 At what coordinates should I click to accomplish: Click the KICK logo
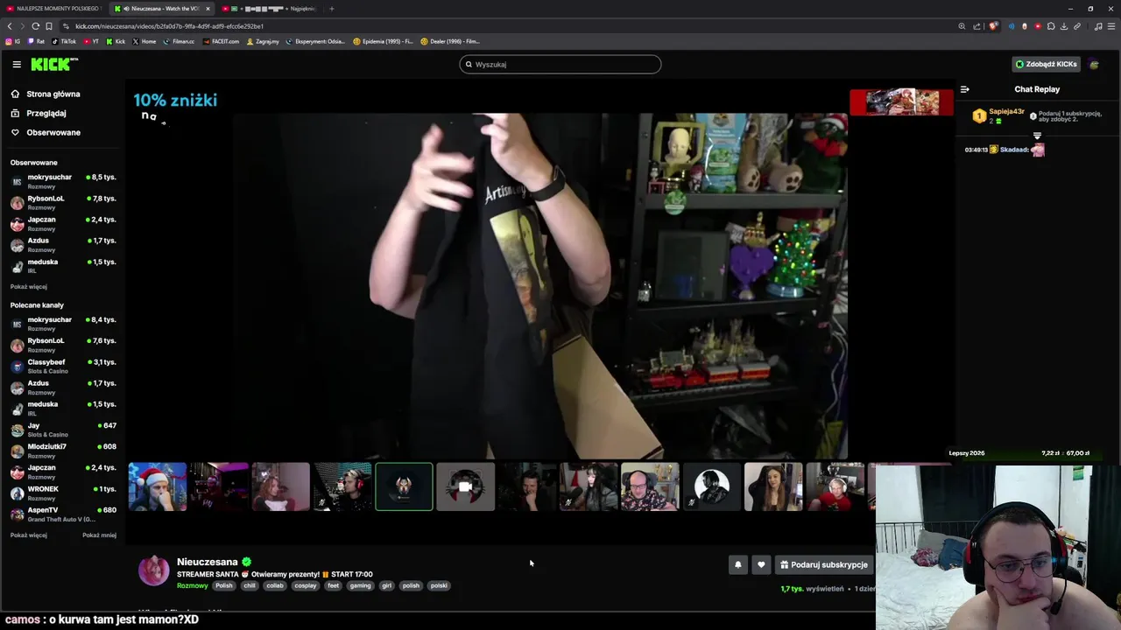pos(54,64)
